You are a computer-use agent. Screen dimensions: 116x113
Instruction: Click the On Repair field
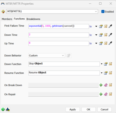64,94
